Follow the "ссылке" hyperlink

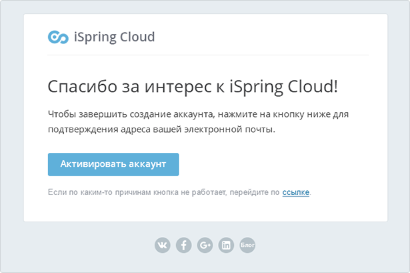[296, 192]
